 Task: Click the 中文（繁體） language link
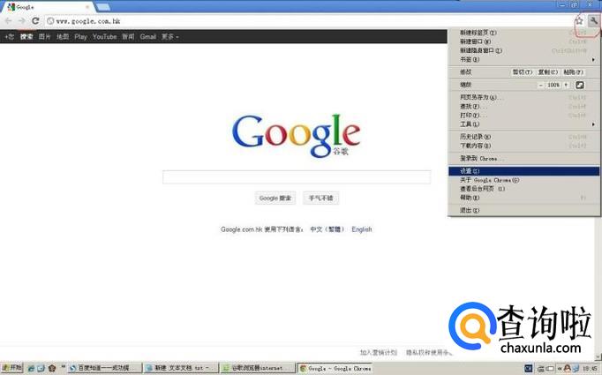tap(327, 229)
